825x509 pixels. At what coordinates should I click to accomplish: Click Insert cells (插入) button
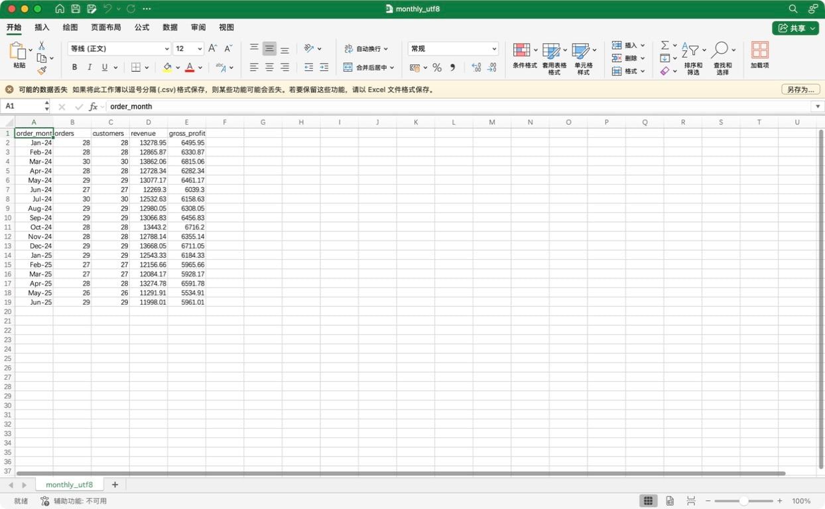click(x=627, y=45)
